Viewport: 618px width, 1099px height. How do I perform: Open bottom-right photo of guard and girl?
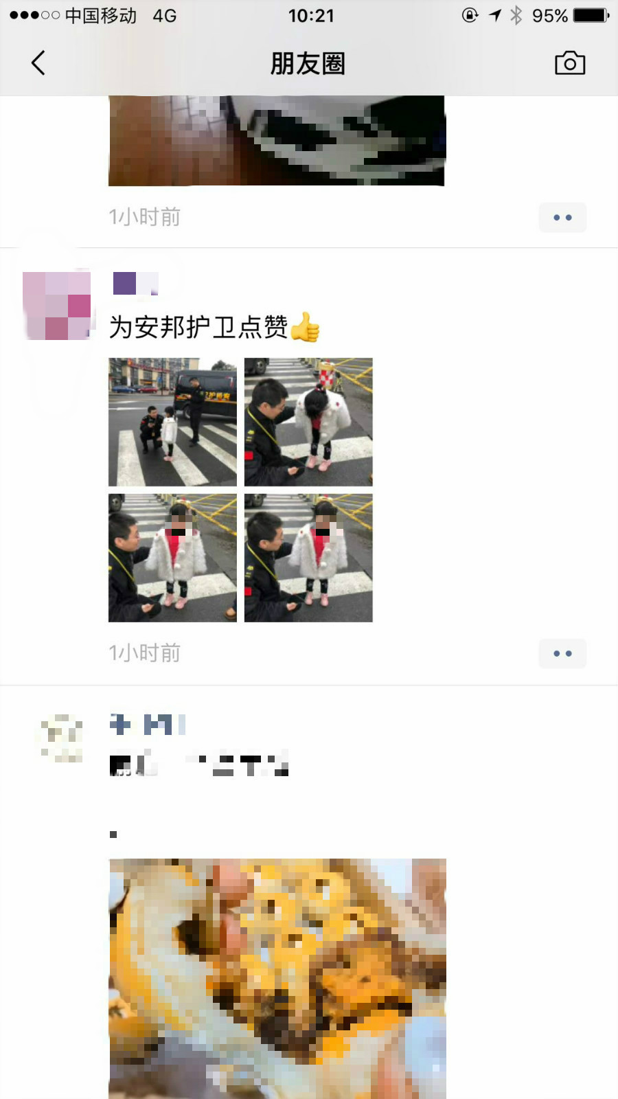click(308, 558)
